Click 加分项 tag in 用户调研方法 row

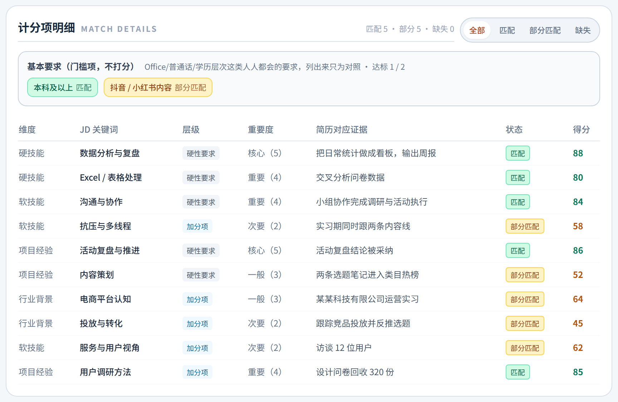(x=197, y=372)
